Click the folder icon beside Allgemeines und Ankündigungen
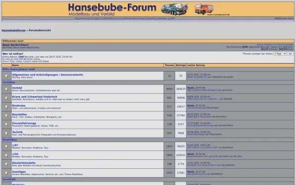The width and height of the screenshot is (296, 185). pos(6,75)
